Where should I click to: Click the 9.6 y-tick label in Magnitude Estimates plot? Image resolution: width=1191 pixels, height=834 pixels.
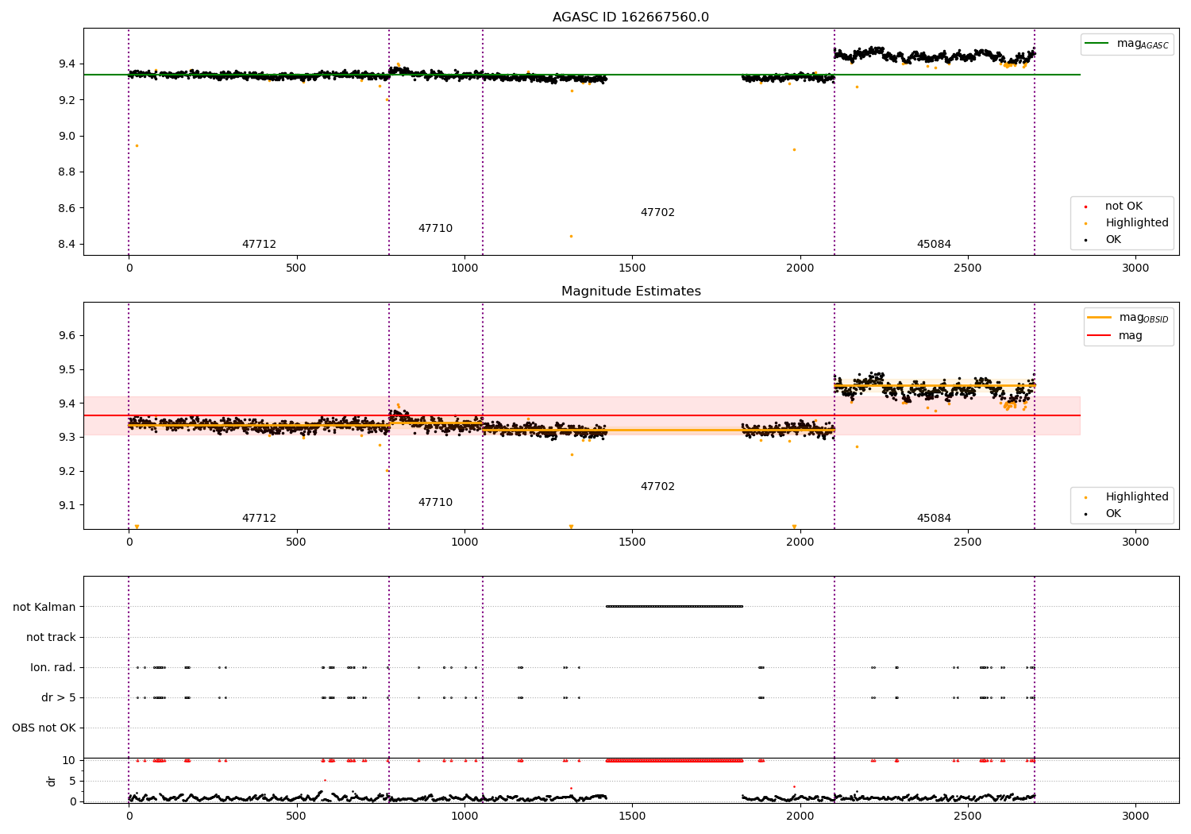[x=67, y=336]
